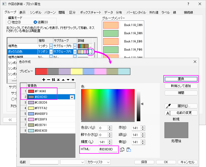The image size is (206, 167).
Task: Remove selected color with the minus icon
Action: pyautogui.click(x=48, y=80)
